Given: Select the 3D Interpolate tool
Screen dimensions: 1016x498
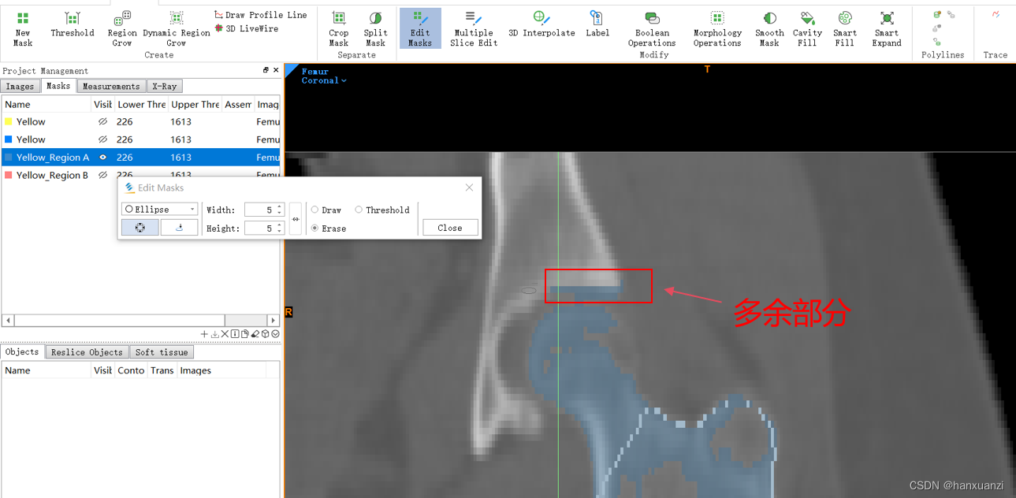Looking at the screenshot, I should click(x=541, y=24).
